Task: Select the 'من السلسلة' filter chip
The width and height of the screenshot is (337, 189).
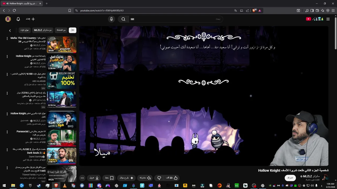Action: point(61,30)
